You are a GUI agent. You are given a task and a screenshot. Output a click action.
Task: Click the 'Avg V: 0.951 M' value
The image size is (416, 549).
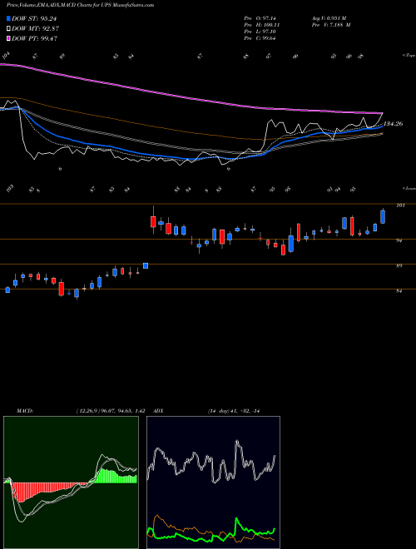click(x=329, y=17)
